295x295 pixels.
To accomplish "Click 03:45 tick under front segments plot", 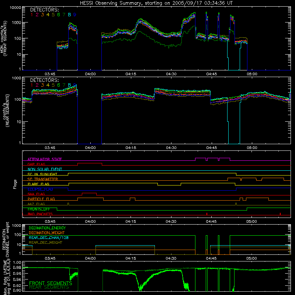I will 50,74.
